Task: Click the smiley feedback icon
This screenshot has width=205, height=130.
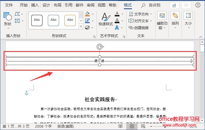Action: [198, 5]
